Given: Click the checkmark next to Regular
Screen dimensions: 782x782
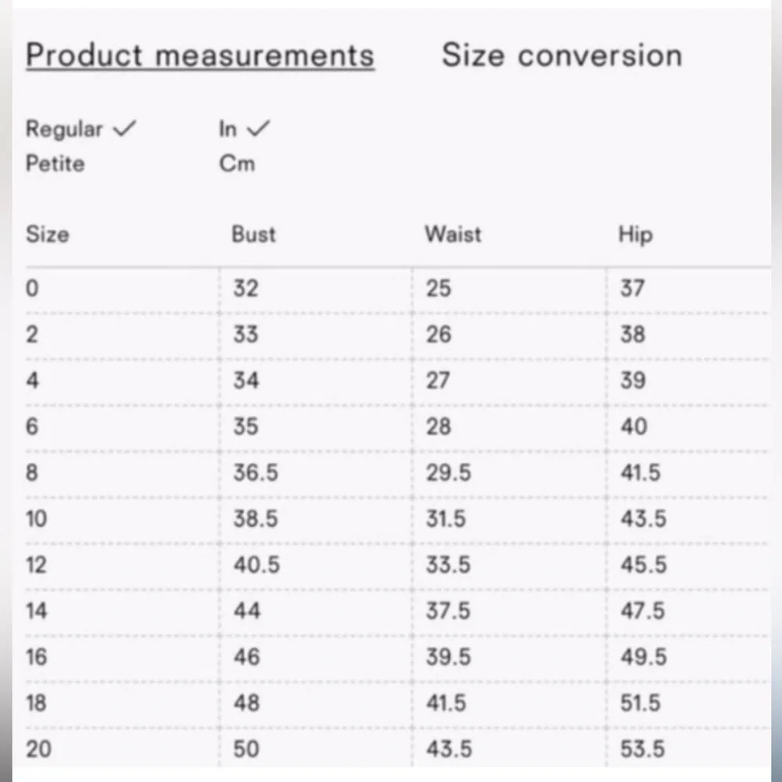Looking at the screenshot, I should [x=124, y=129].
